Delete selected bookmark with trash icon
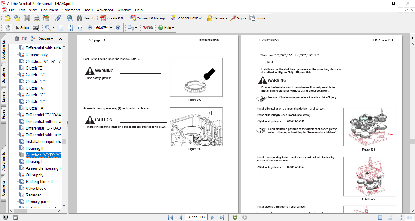 [17, 39]
